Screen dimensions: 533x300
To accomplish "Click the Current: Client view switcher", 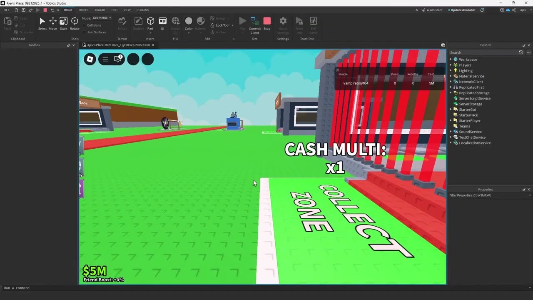I will click(x=254, y=25).
